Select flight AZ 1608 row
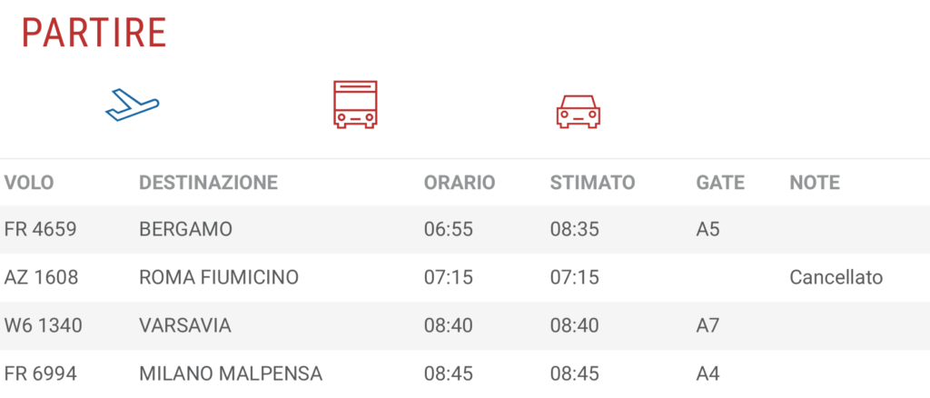The height and width of the screenshot is (398, 930). pyautogui.click(x=465, y=277)
